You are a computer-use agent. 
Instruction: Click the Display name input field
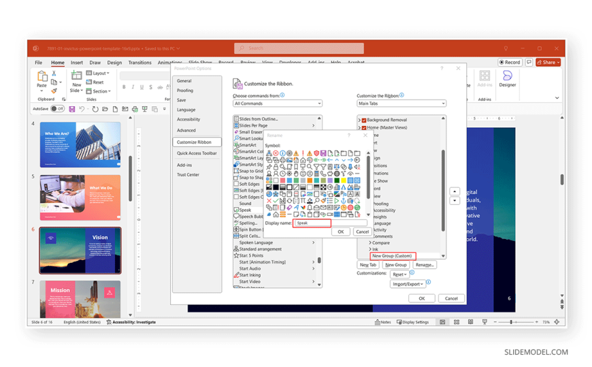click(x=312, y=223)
